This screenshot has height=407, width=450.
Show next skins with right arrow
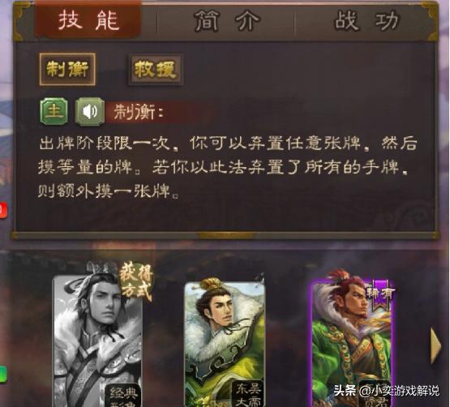[436, 346]
